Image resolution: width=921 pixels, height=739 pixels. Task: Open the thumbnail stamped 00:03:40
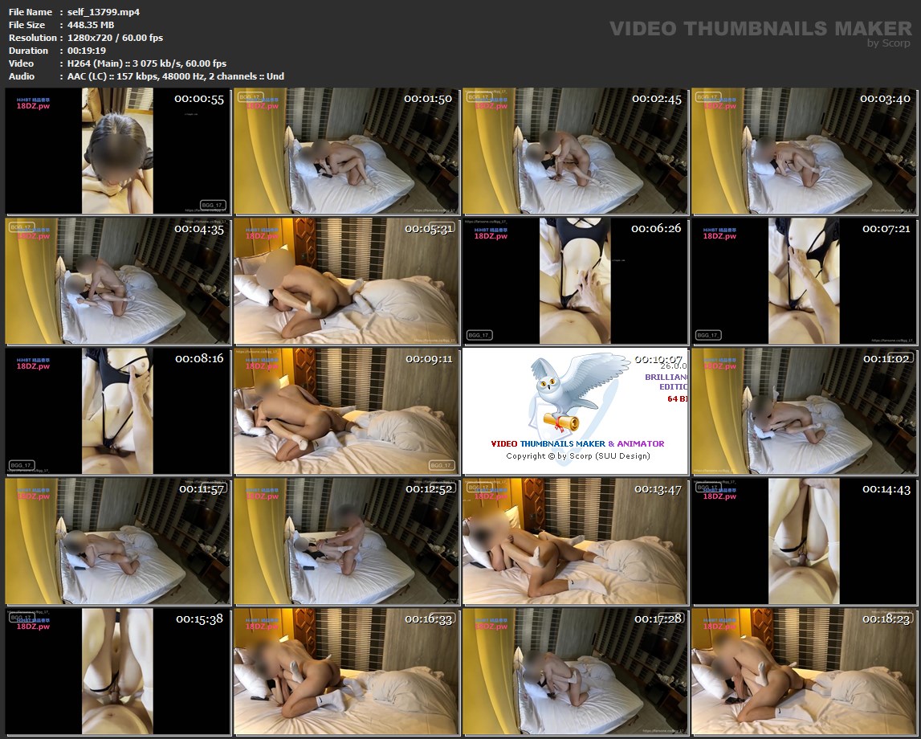[804, 152]
